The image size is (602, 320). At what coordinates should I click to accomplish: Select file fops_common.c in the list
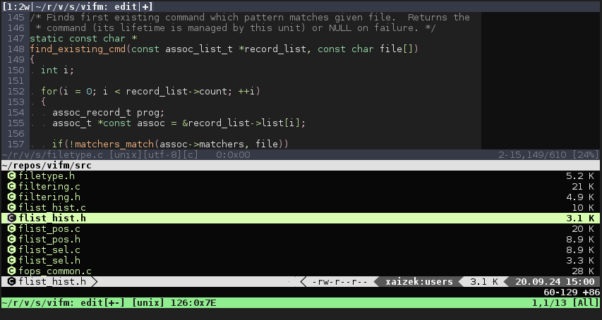[55, 271]
